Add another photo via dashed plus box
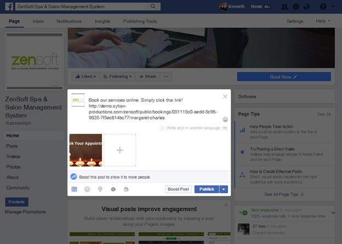 tap(119, 150)
